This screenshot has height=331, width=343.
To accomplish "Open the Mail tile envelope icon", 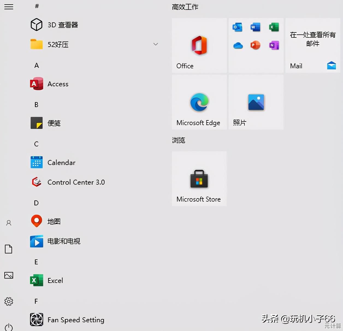I will click(332, 66).
